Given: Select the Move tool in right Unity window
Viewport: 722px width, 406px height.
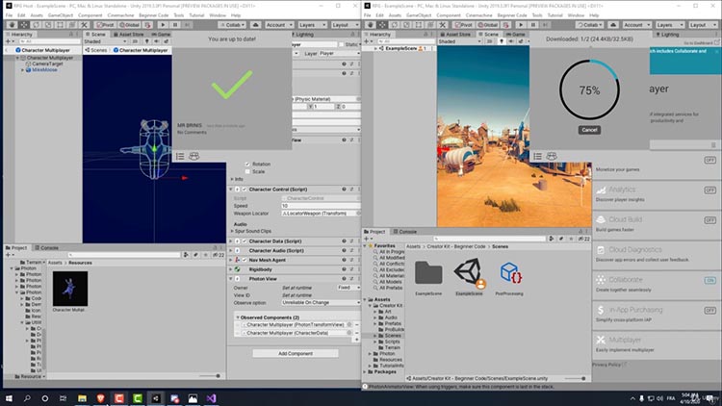Looking at the screenshot, I should click(x=382, y=25).
